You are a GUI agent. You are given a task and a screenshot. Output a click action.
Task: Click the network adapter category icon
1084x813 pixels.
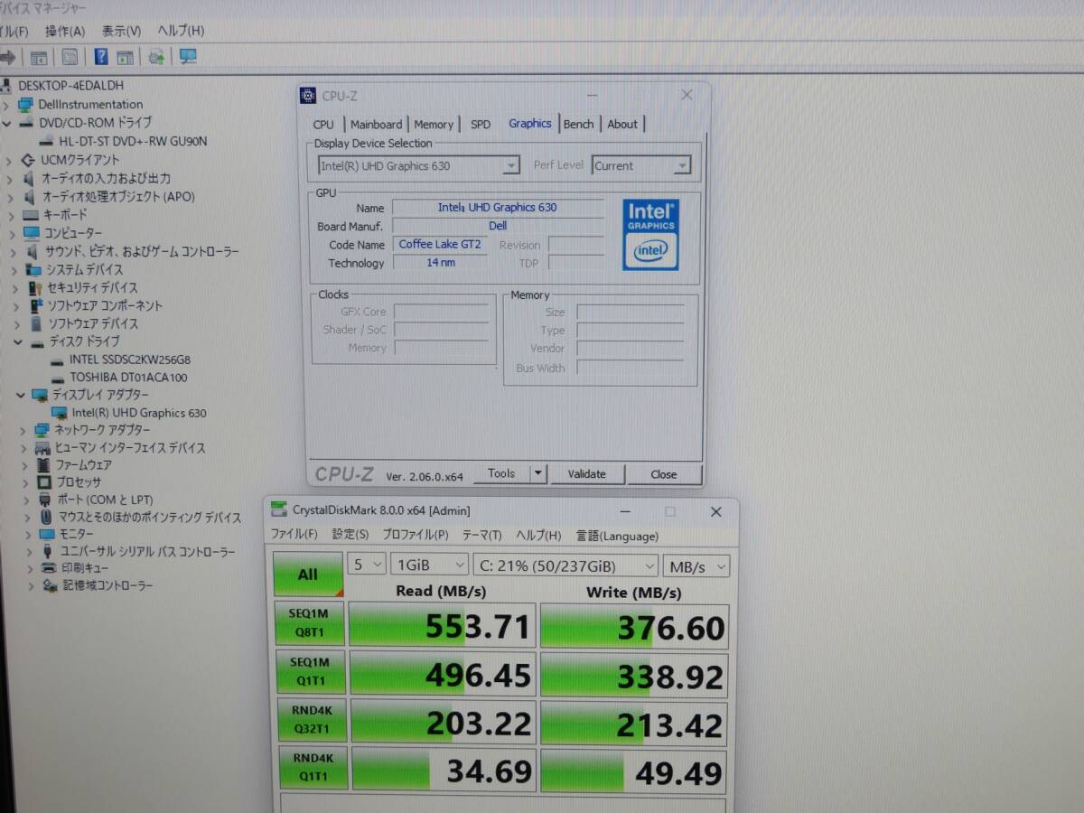[42, 430]
